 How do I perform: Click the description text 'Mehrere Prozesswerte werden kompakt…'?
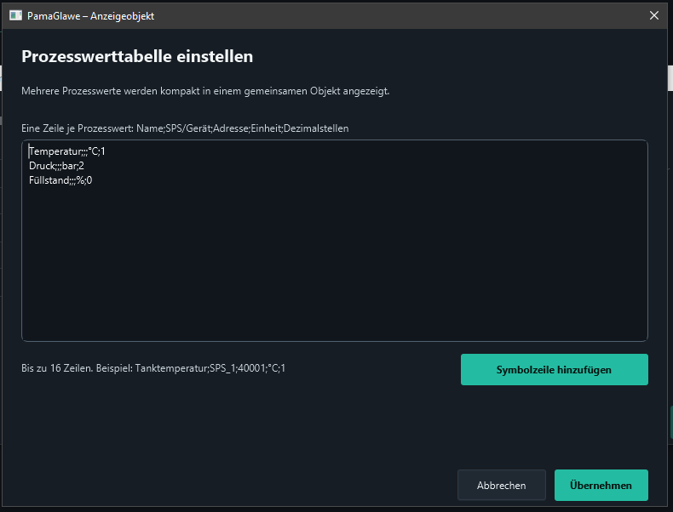click(x=205, y=91)
